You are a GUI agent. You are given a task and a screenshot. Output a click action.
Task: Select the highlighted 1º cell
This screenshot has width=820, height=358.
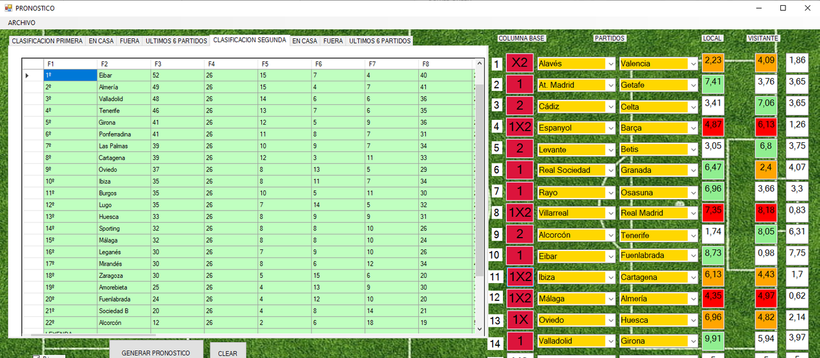coord(70,76)
